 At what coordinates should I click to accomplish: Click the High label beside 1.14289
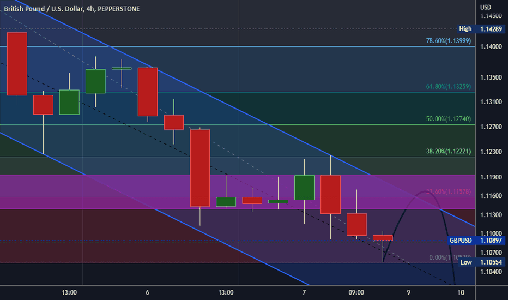(465, 29)
